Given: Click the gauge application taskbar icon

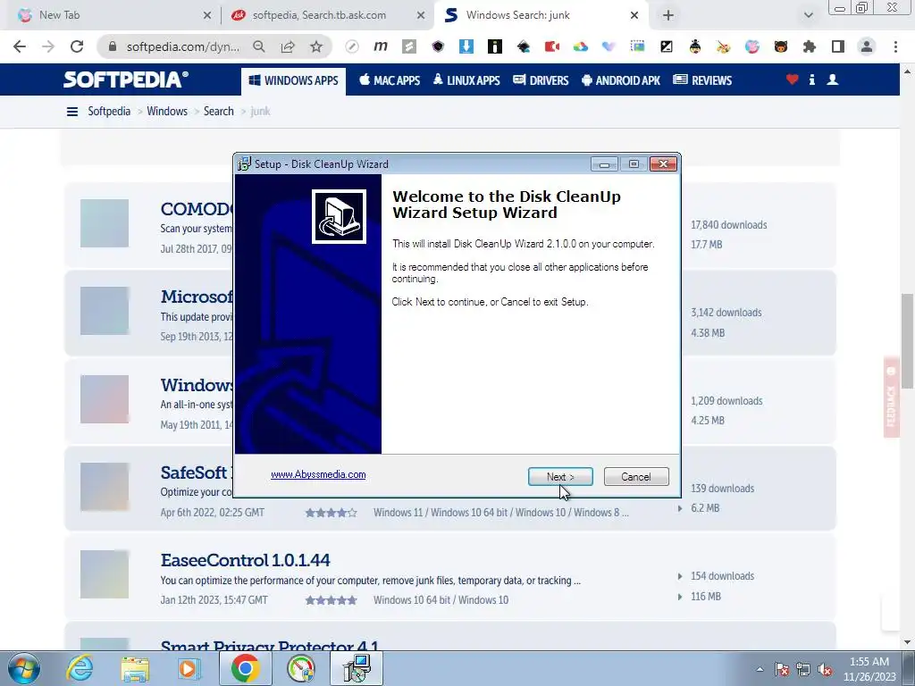Looking at the screenshot, I should (x=300, y=668).
